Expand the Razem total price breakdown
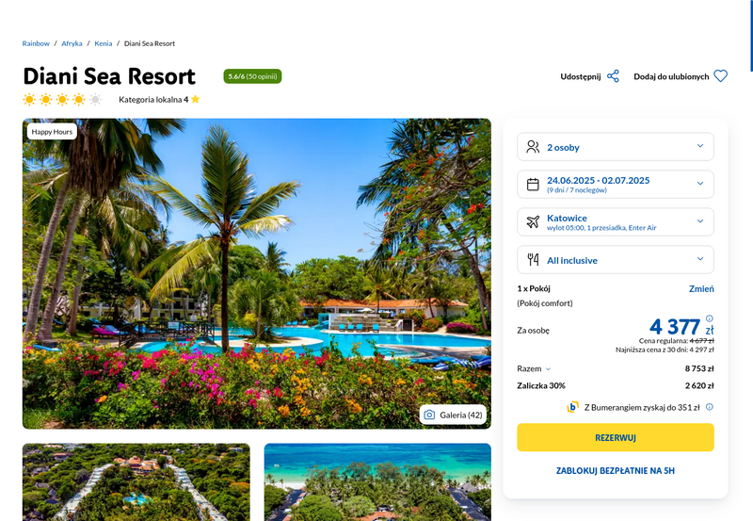This screenshot has width=753, height=521. (534, 368)
